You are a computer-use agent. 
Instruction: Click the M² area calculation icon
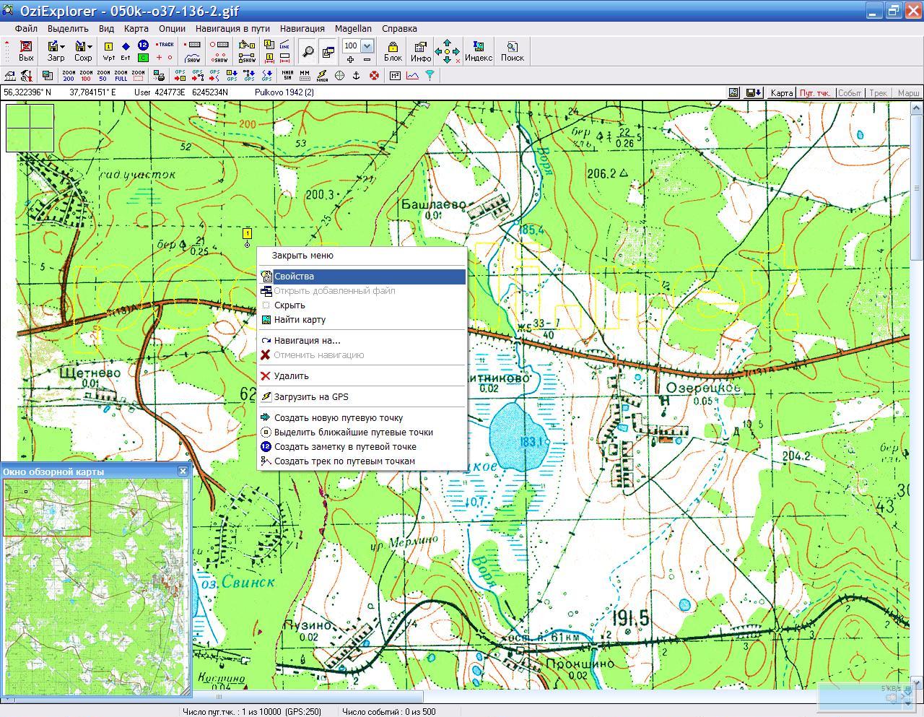pos(395,75)
